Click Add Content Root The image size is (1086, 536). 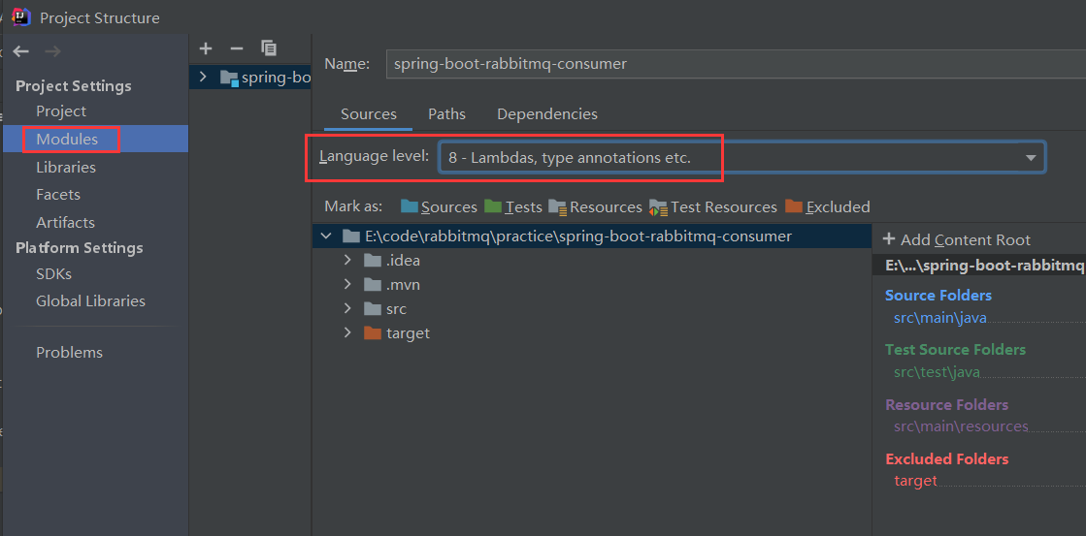[x=957, y=240]
